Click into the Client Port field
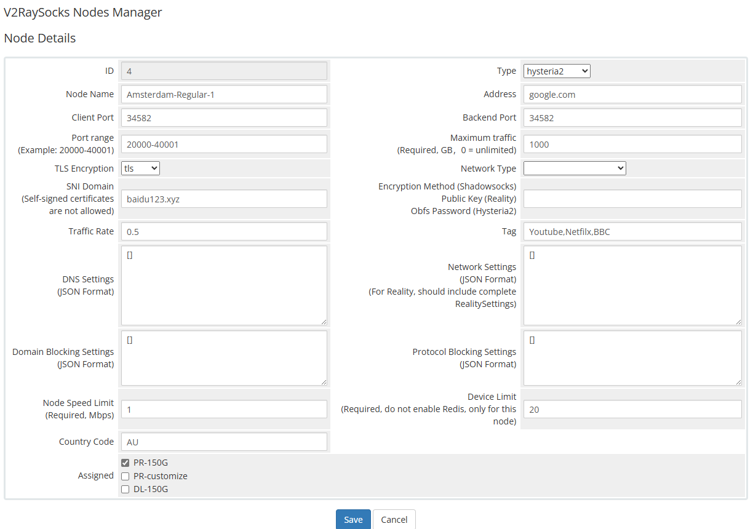Viewport: 753px width, 529px height. tap(224, 118)
